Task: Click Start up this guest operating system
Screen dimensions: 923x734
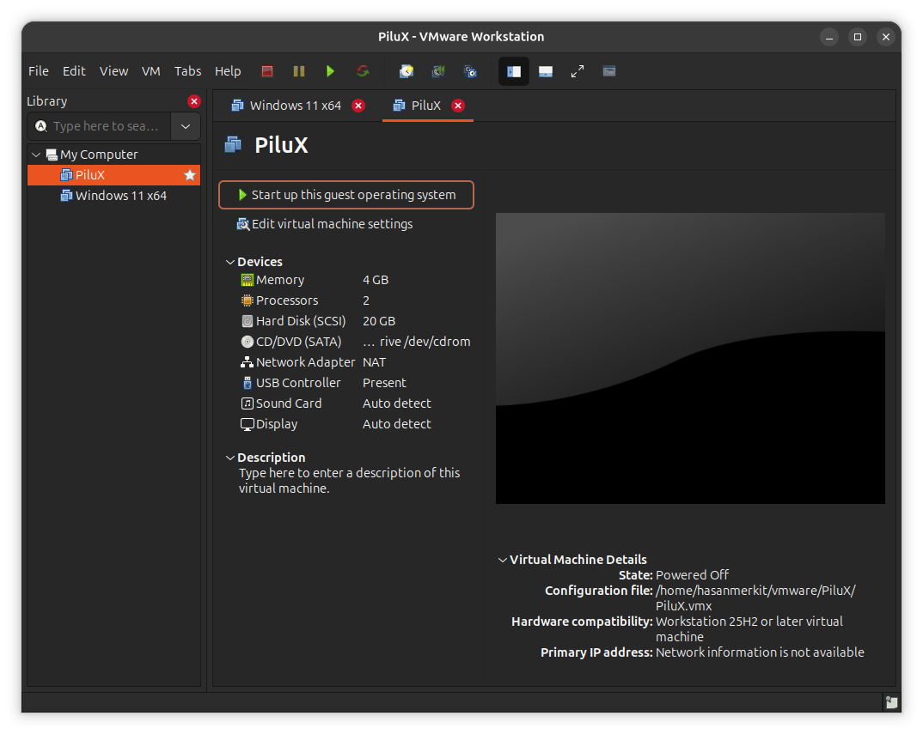Action: [x=346, y=195]
